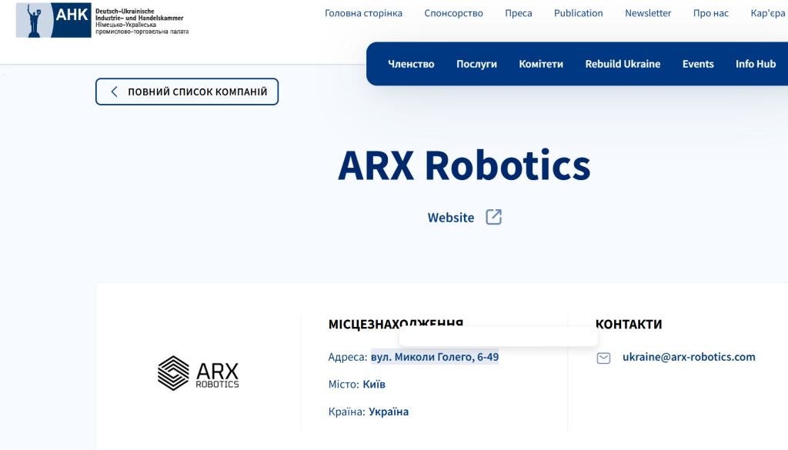Screen dimensions: 788x450
Task: Click the external link icon beside Website
Action: coord(494,217)
